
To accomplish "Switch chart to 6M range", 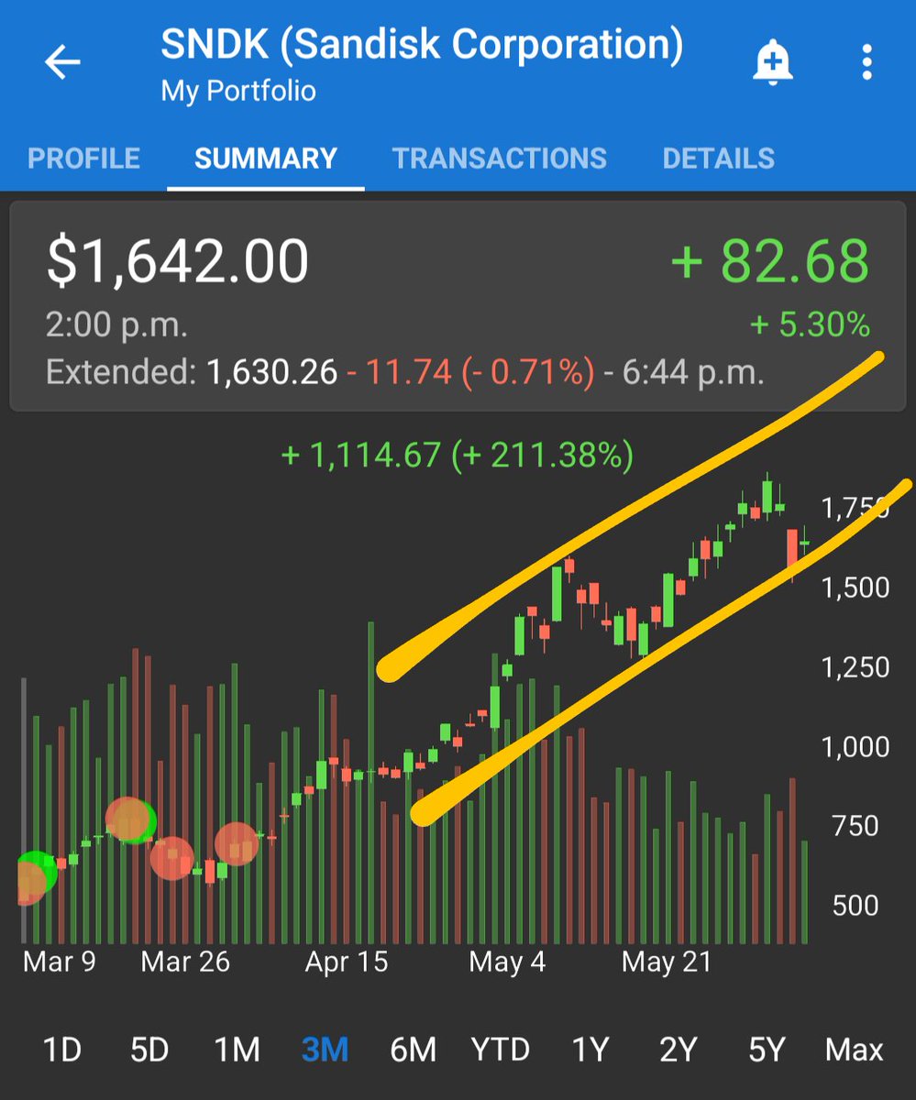I will tap(414, 1050).
